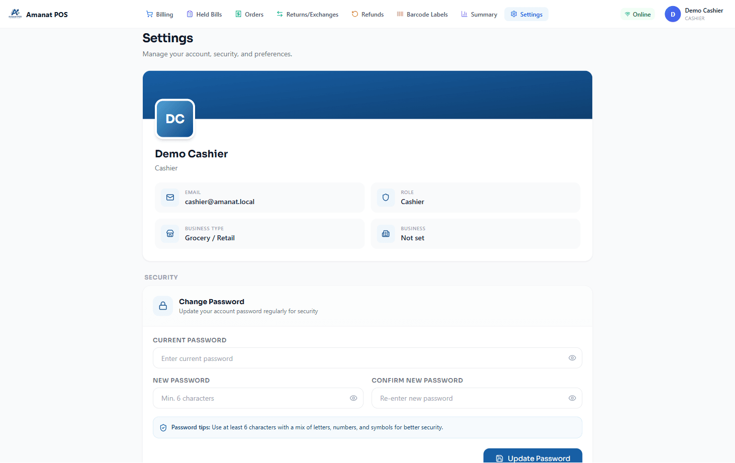Click the Demo Cashier profile name

tap(192, 154)
